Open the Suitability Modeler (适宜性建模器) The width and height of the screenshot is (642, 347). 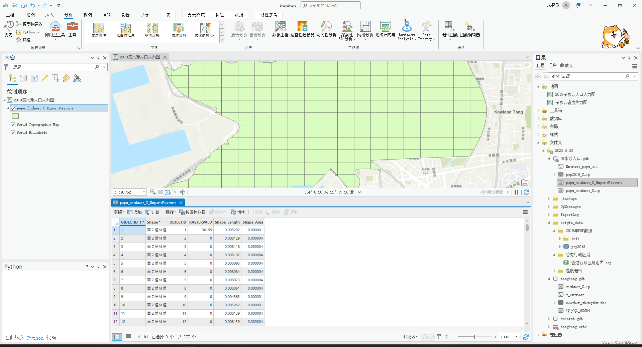(302, 29)
